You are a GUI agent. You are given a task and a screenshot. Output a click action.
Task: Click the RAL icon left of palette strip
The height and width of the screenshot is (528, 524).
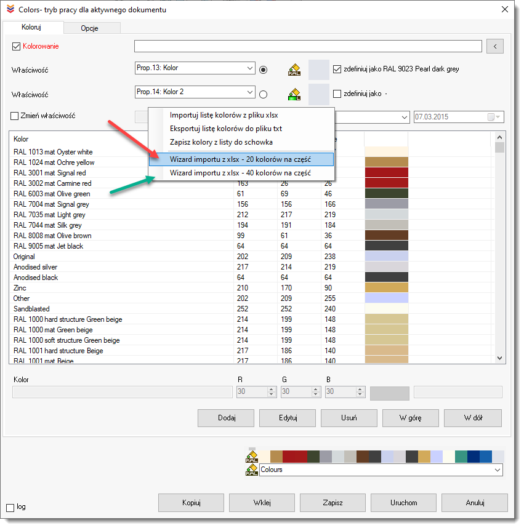[x=252, y=457]
